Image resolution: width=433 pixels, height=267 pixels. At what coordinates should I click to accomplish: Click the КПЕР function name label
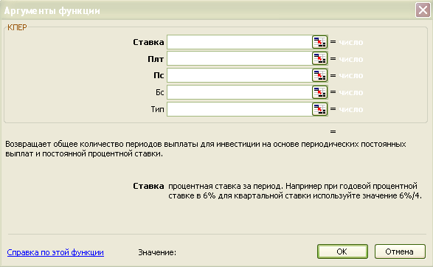pos(17,27)
